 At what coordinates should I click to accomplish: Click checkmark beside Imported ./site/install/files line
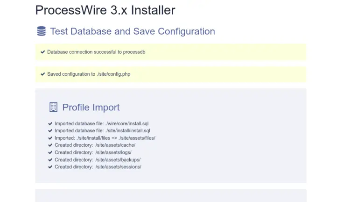[x=50, y=138]
